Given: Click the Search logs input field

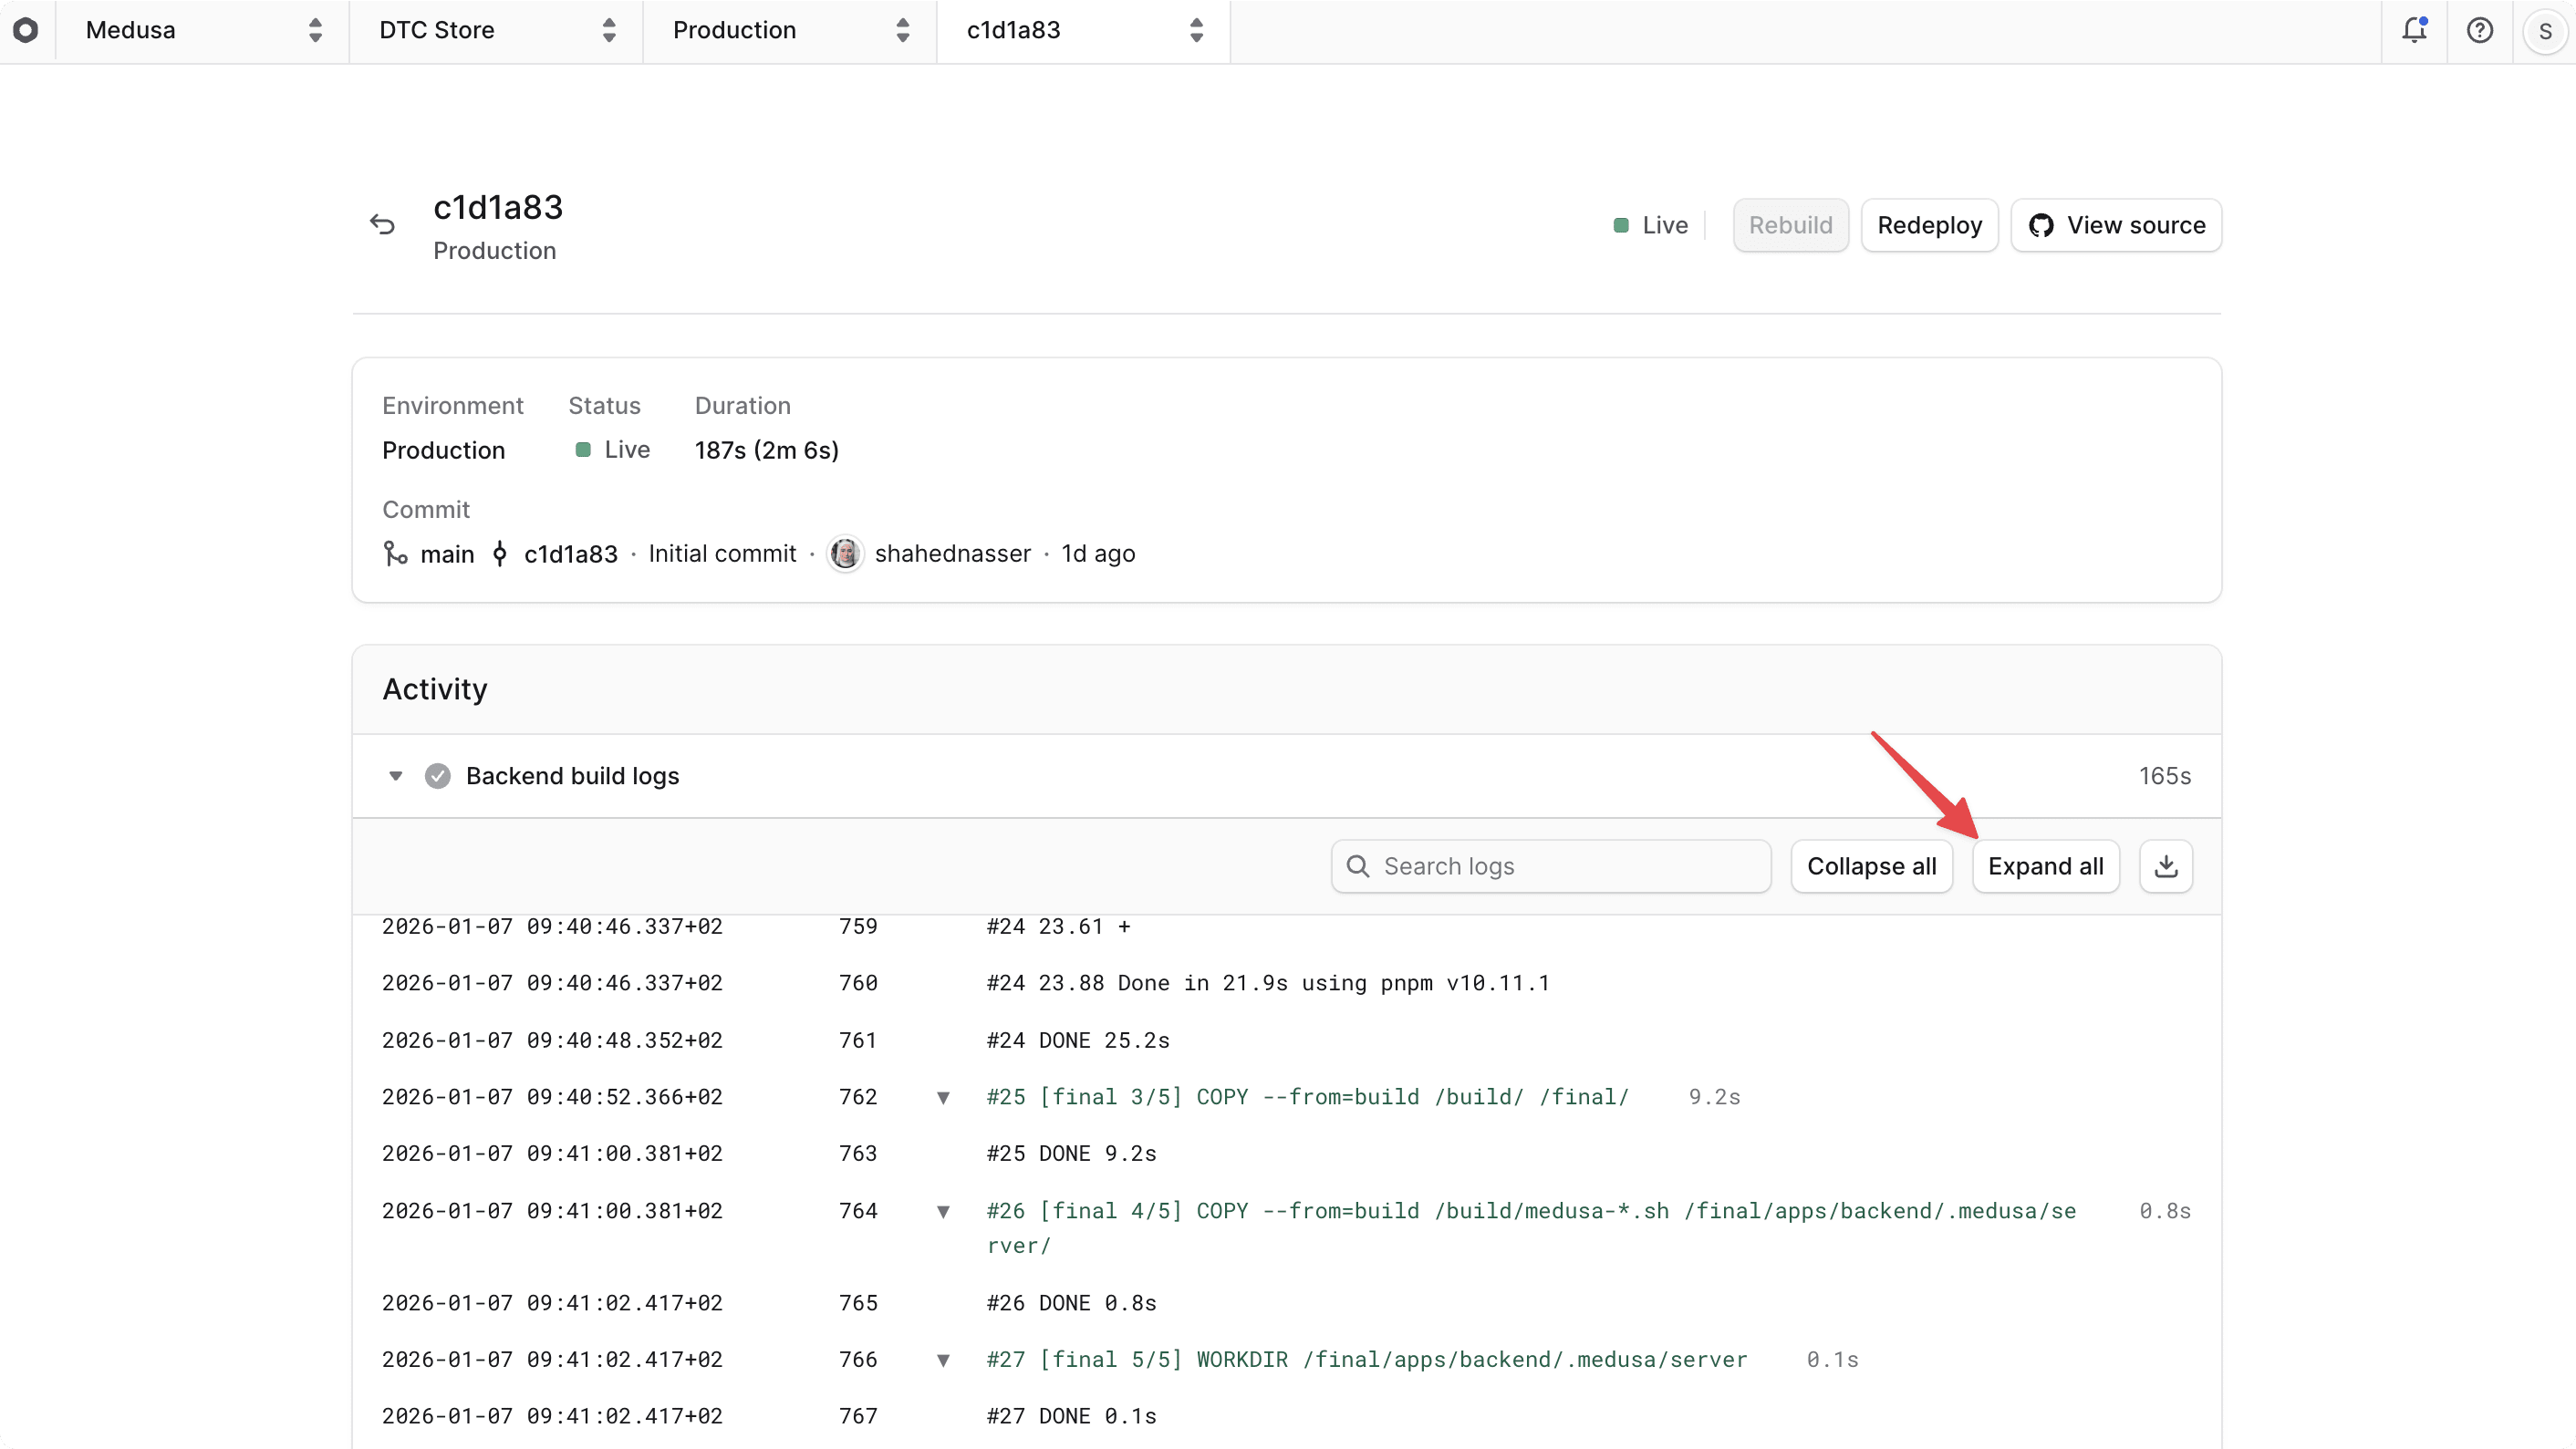Looking at the screenshot, I should [1550, 865].
